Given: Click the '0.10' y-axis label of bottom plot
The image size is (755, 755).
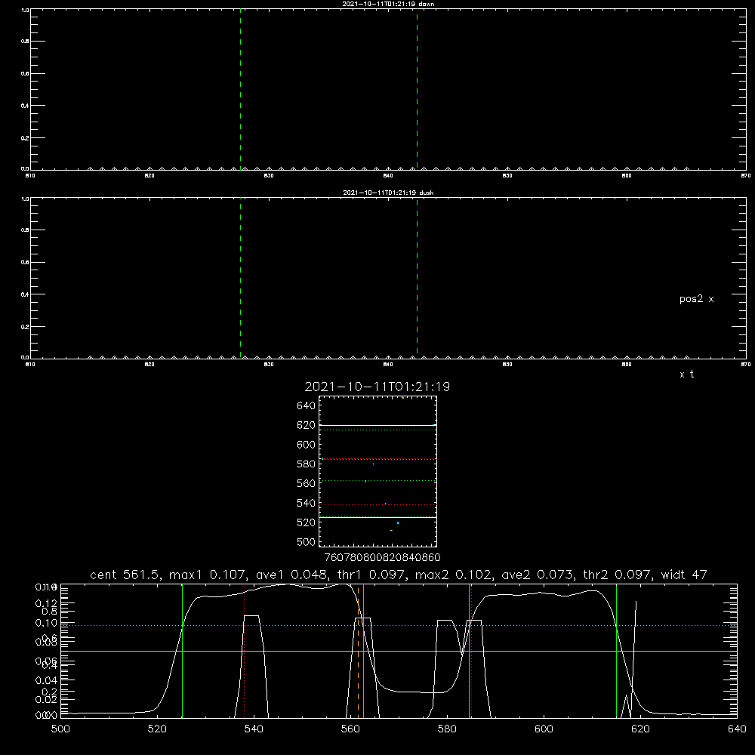Looking at the screenshot, I should tap(47, 623).
